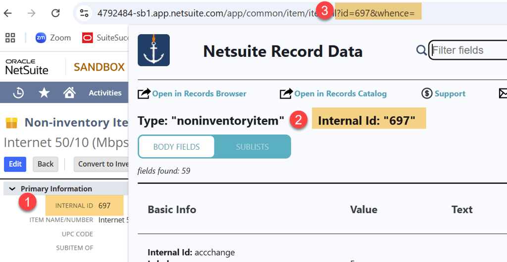Click the Back button
The height and width of the screenshot is (262, 507).
tap(46, 164)
